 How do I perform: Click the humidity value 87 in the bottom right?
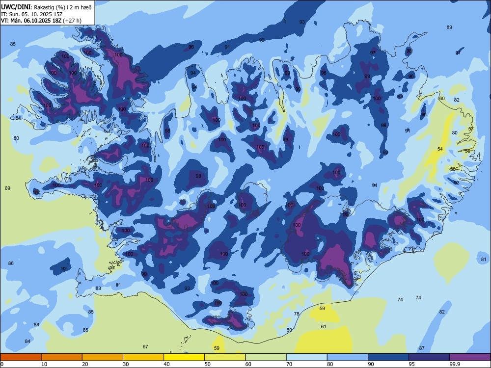click(422, 348)
